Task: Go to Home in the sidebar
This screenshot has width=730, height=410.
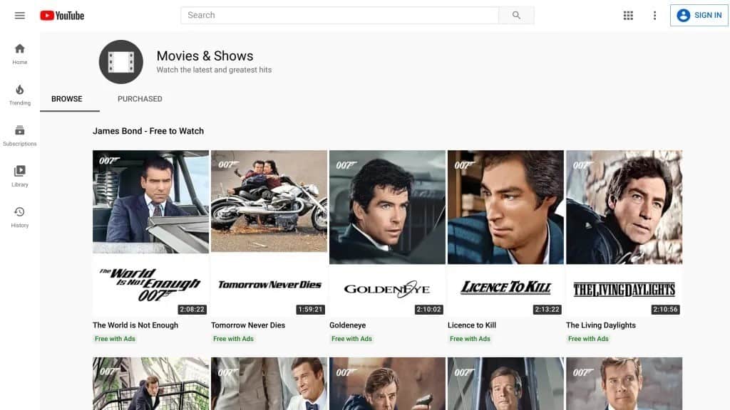Action: (19, 54)
